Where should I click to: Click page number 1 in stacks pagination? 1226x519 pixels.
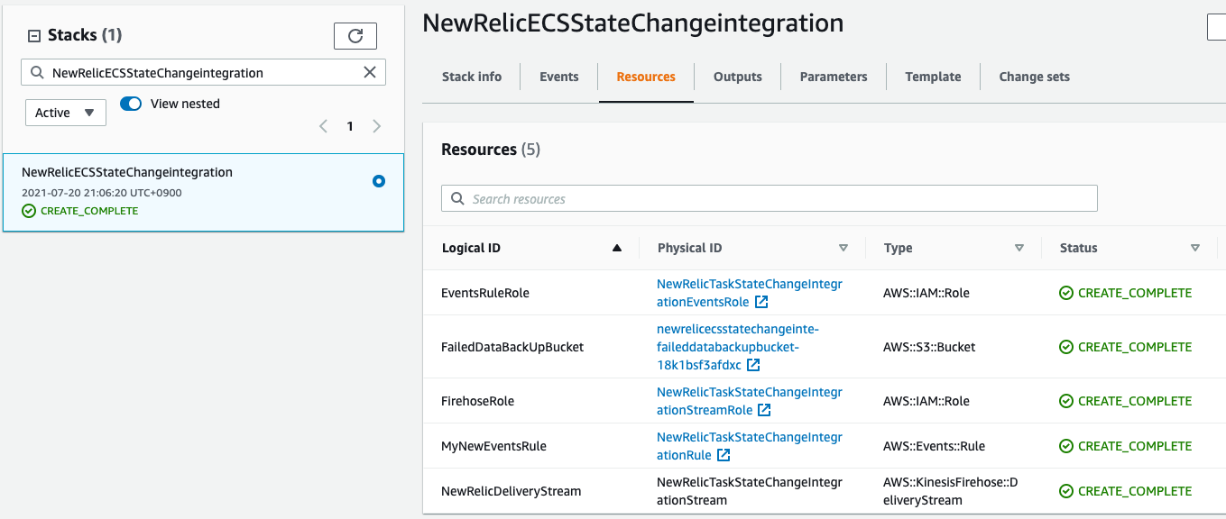coord(350,126)
